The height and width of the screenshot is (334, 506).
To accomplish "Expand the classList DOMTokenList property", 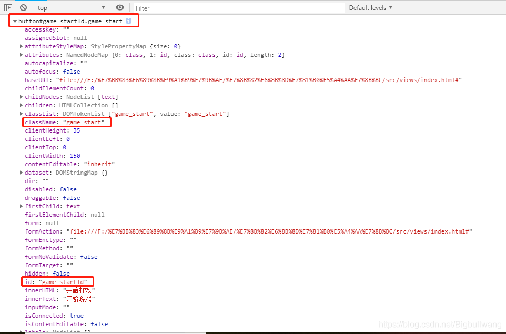I will pos(21,113).
